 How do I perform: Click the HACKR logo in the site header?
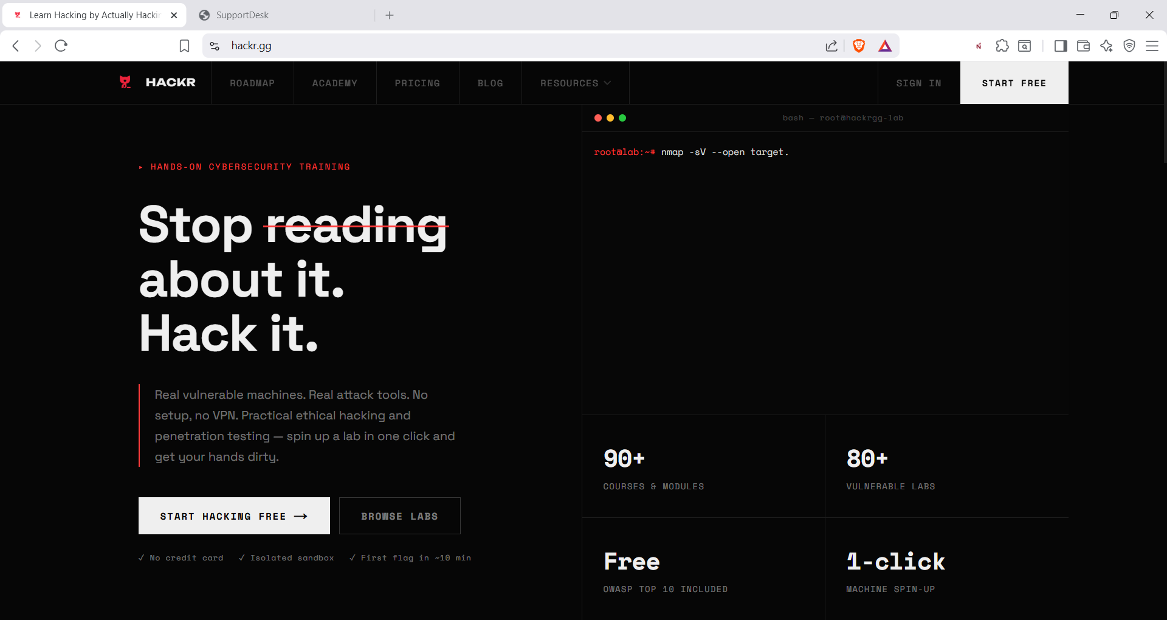click(x=157, y=82)
